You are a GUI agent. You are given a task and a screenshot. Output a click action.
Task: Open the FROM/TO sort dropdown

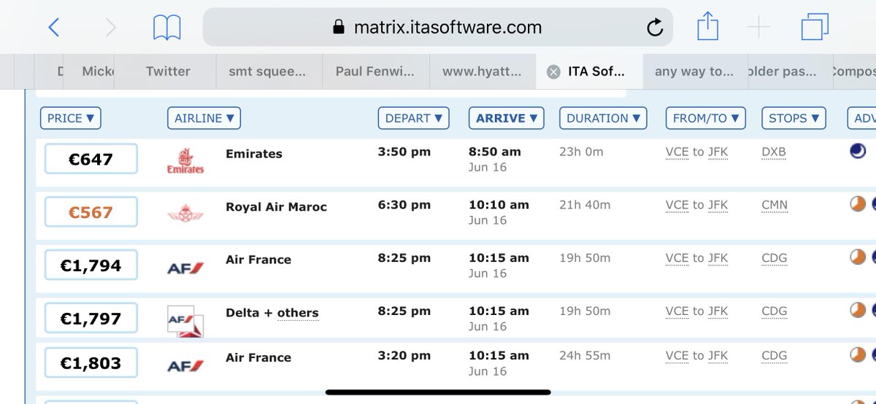pos(706,118)
